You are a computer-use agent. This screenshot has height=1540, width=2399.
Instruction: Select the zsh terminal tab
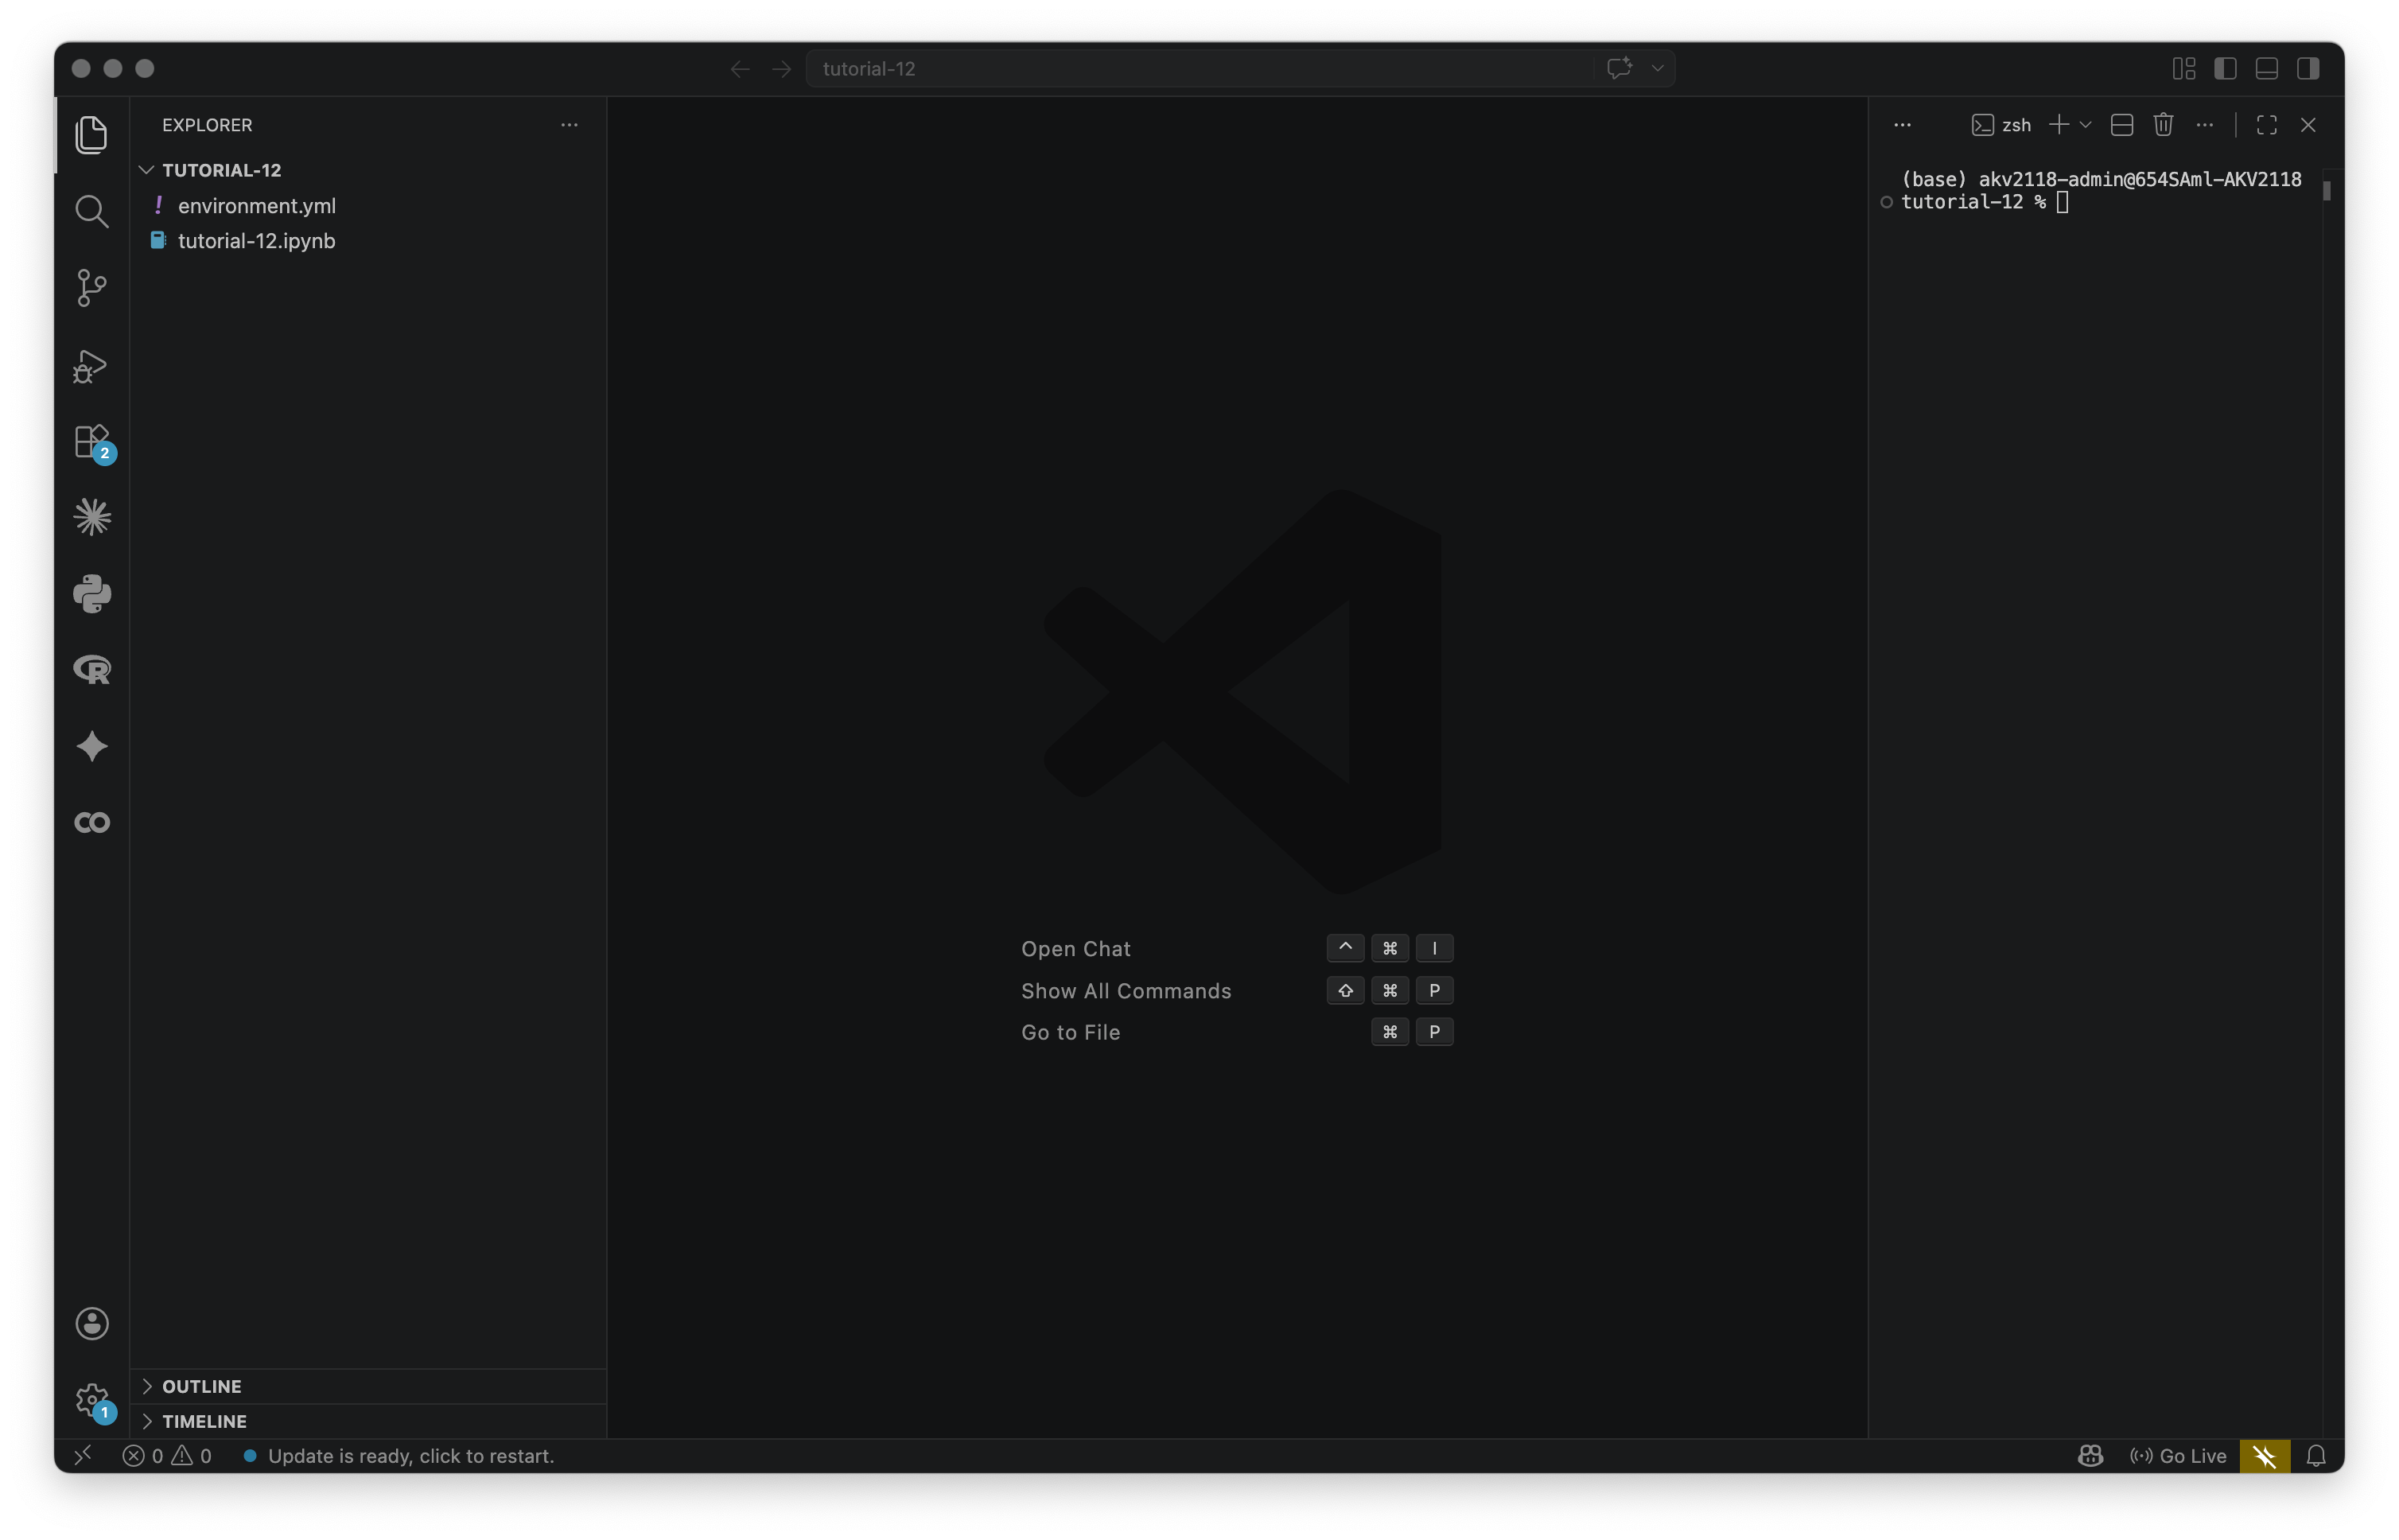[x=2001, y=125]
